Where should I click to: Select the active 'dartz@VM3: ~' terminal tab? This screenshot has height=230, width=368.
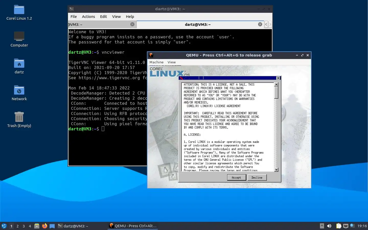coord(200,25)
